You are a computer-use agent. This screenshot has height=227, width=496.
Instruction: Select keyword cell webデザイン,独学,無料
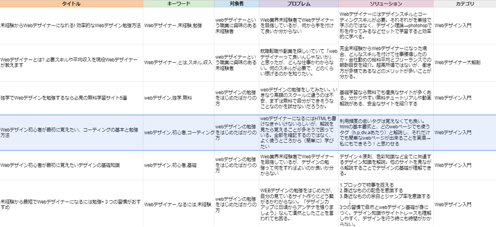coord(179,98)
